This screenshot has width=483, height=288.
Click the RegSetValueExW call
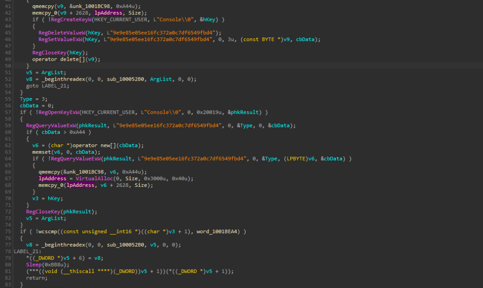pos(60,40)
